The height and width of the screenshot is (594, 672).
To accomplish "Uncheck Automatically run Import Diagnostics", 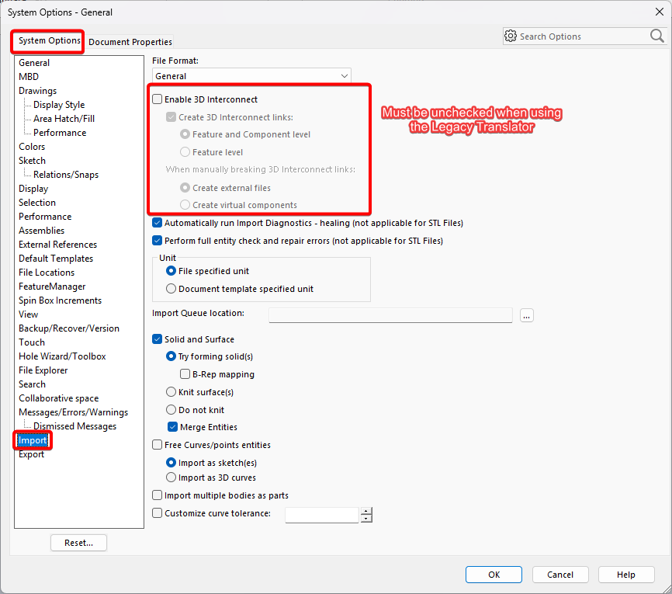I will (x=158, y=223).
